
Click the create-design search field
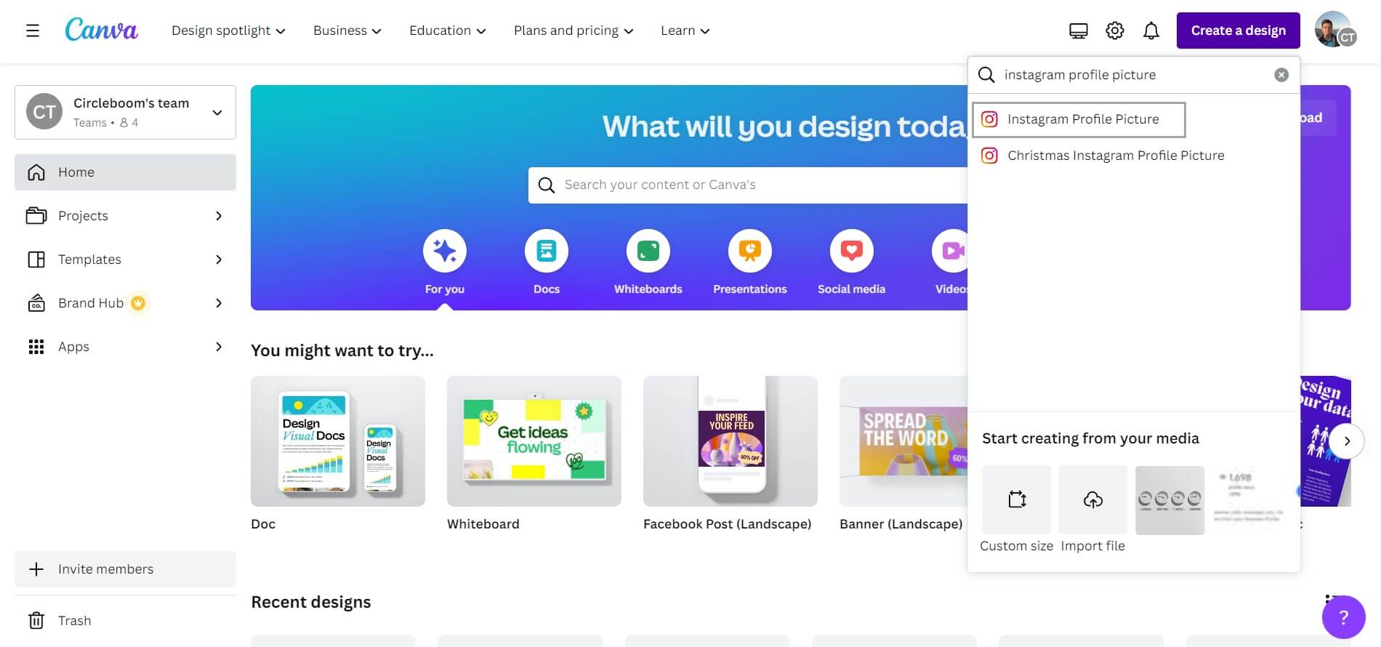coord(1134,75)
